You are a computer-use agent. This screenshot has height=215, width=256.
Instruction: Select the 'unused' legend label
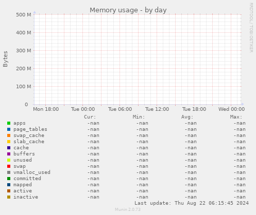click(23, 160)
